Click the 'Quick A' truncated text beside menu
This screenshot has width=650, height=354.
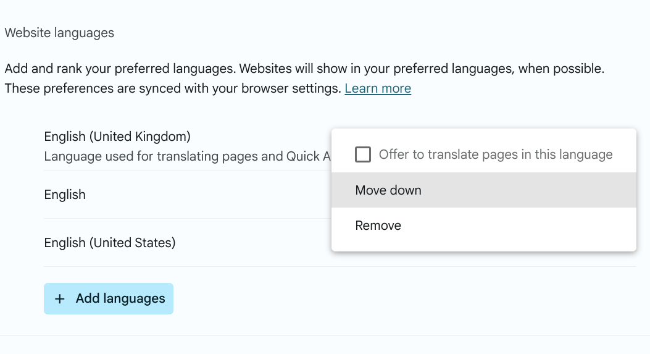click(x=308, y=156)
